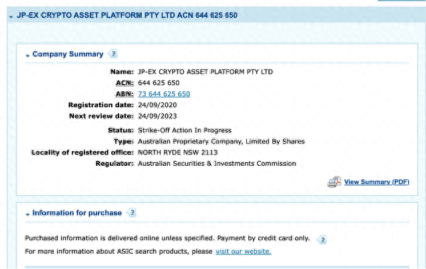The height and width of the screenshot is (269, 426).
Task: Open the ABN 73 644 625 650 link
Action: [x=164, y=94]
